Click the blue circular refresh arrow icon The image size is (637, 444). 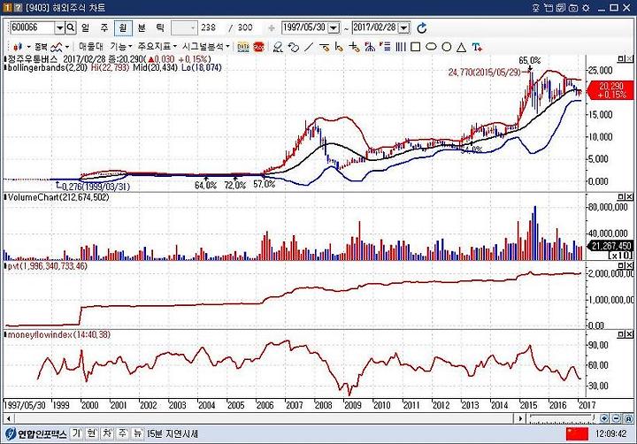[x=422, y=28]
